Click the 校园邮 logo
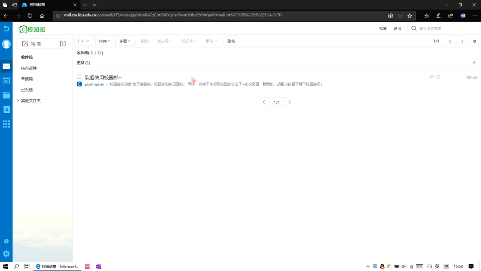Screen dimensions: 481x271 pos(32,29)
